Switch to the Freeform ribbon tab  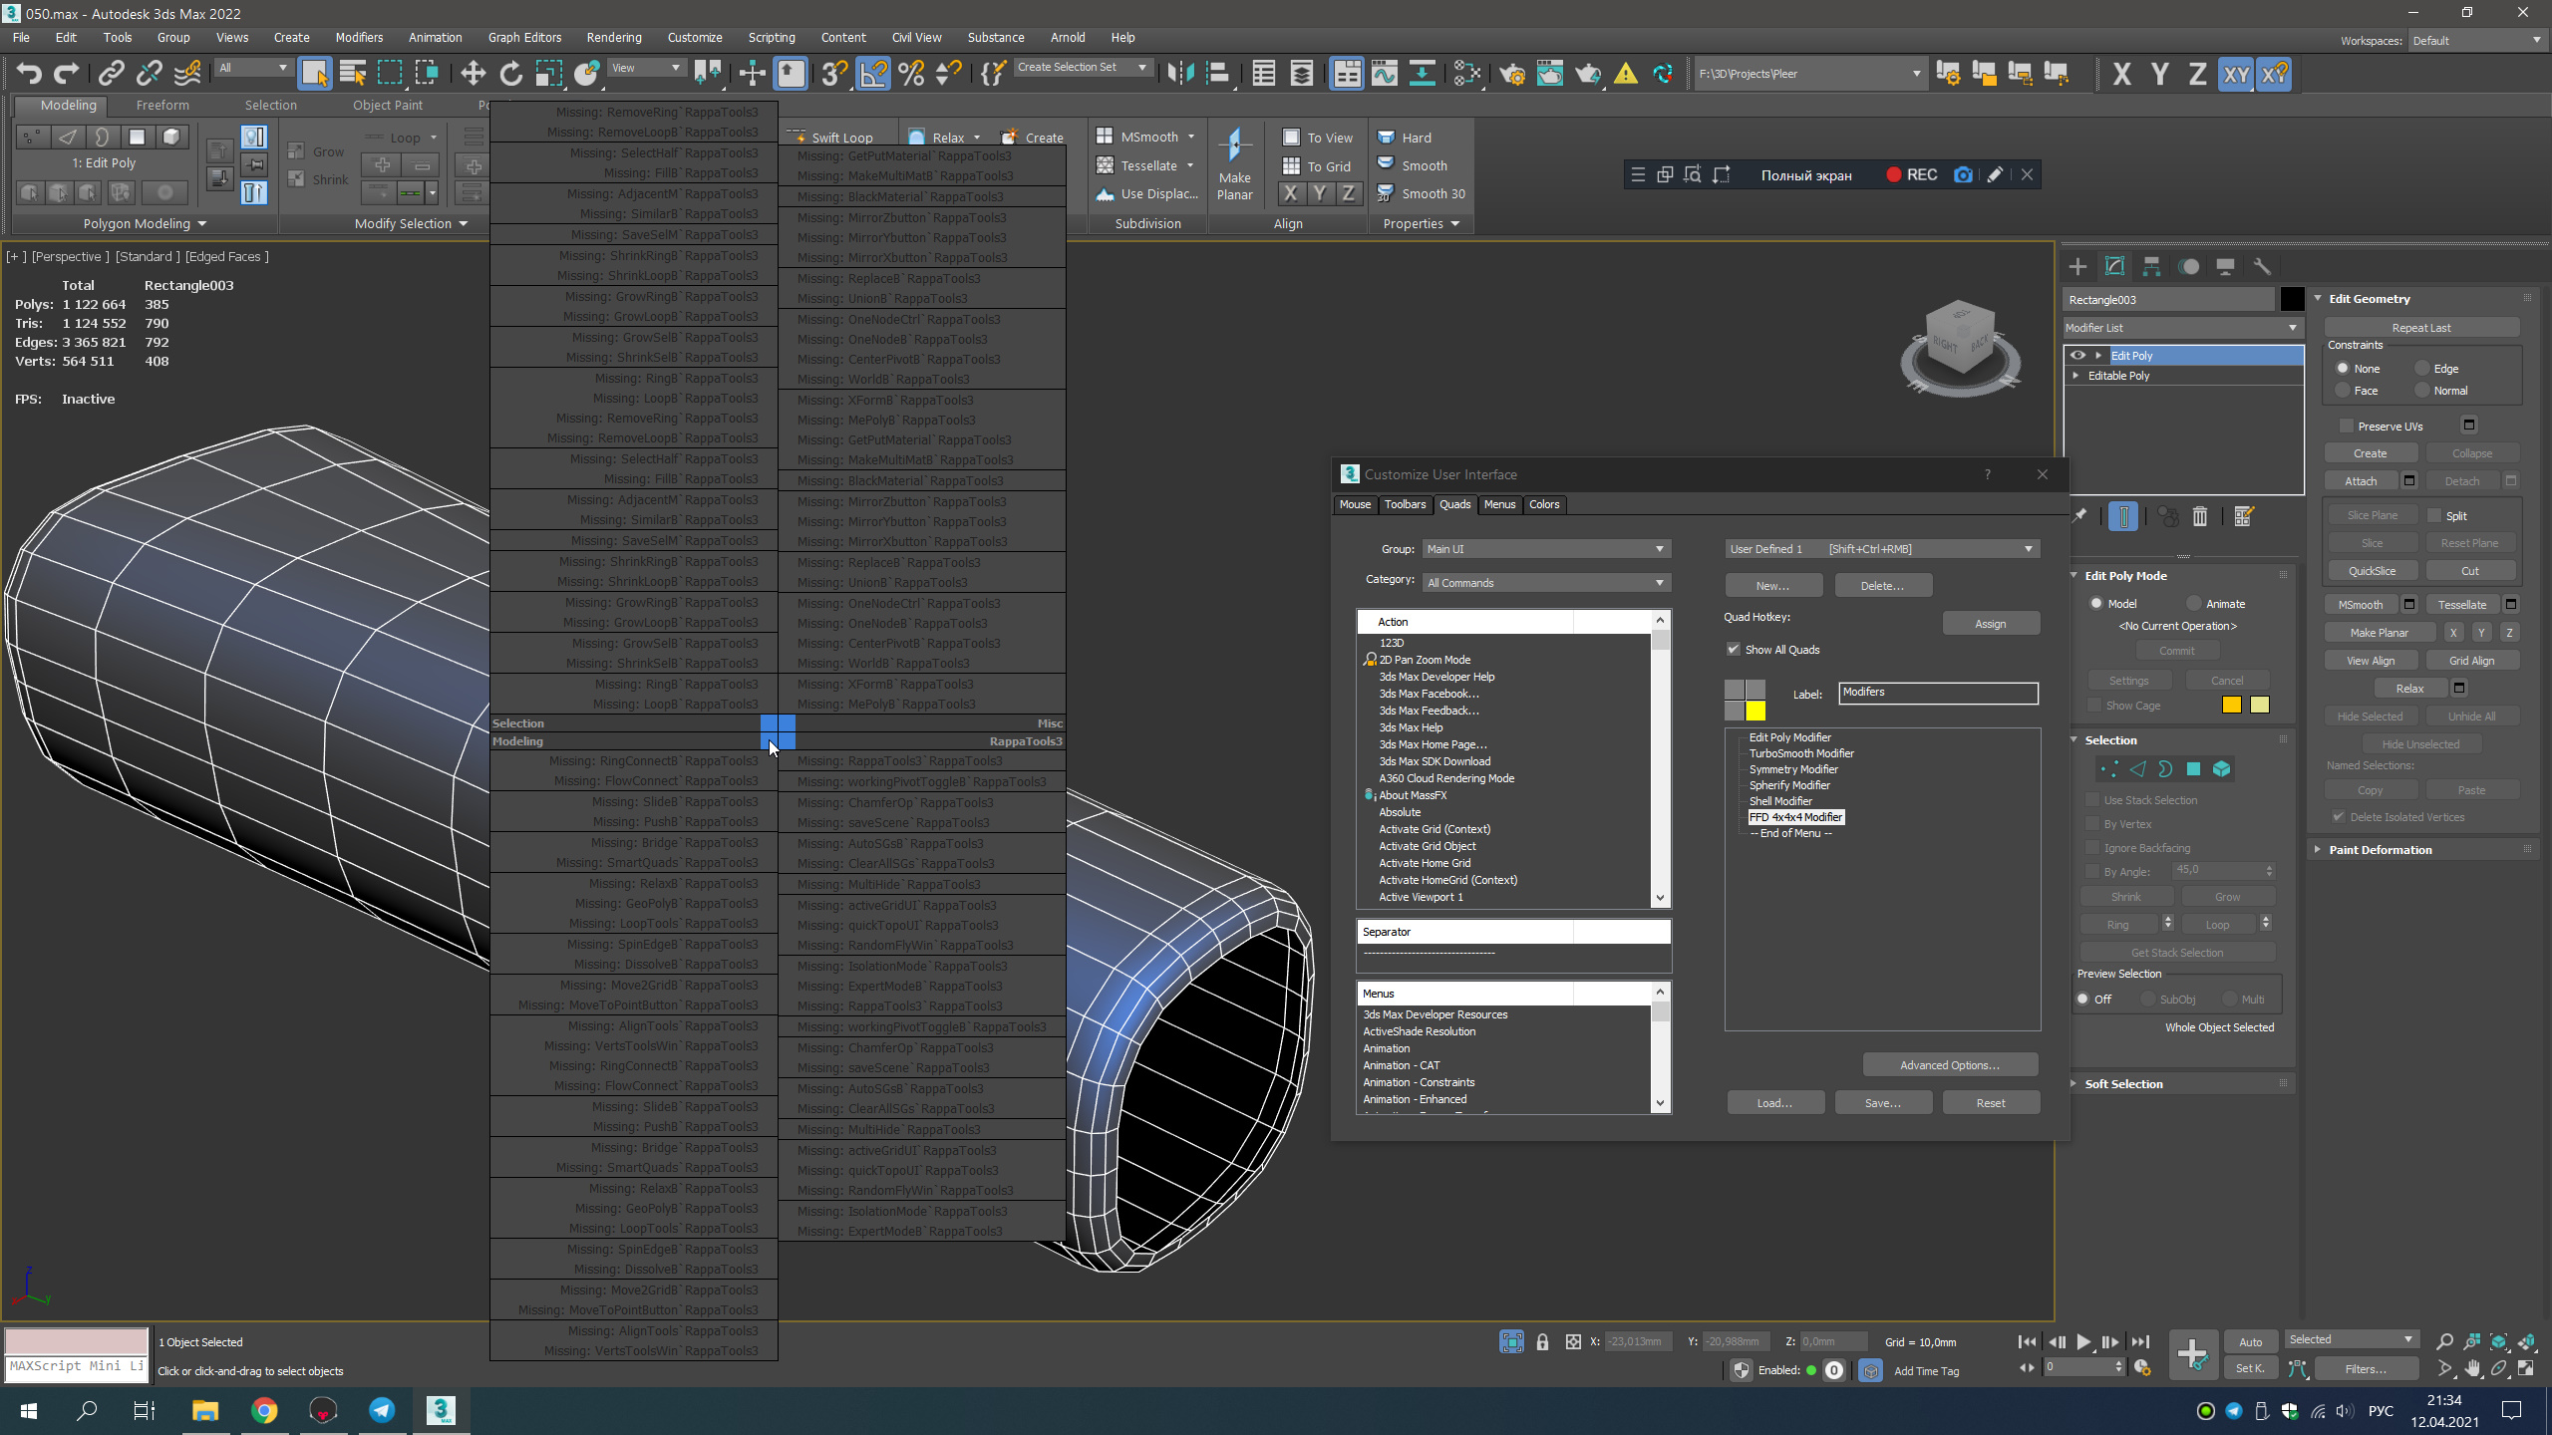[162, 105]
